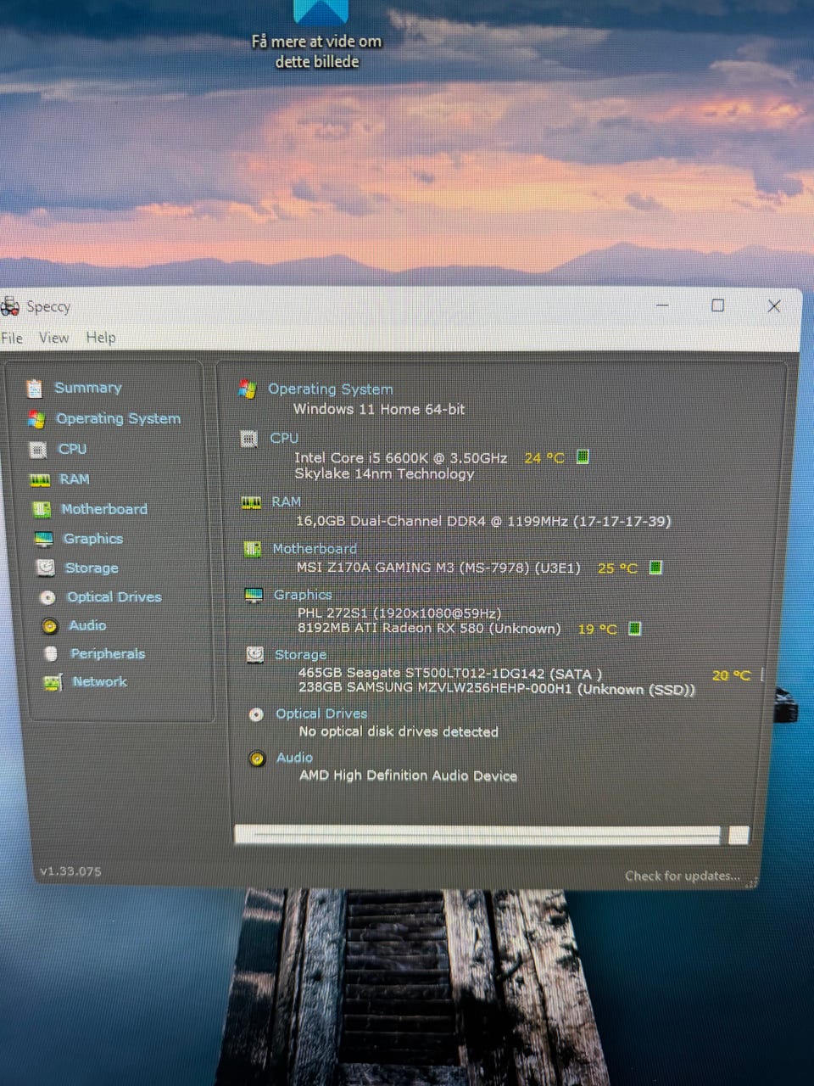Open the desktop icon 'Få mere at vide om dette billede'
The image size is (814, 1086).
(317, 36)
